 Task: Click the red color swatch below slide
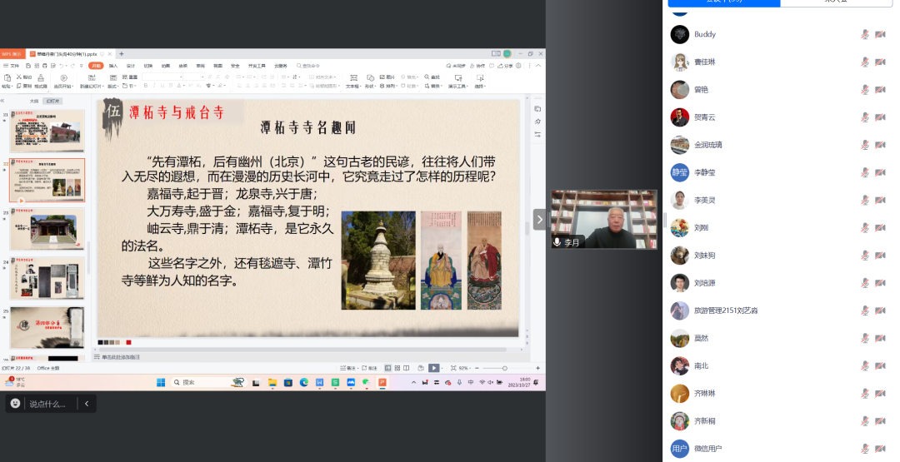coord(128,342)
